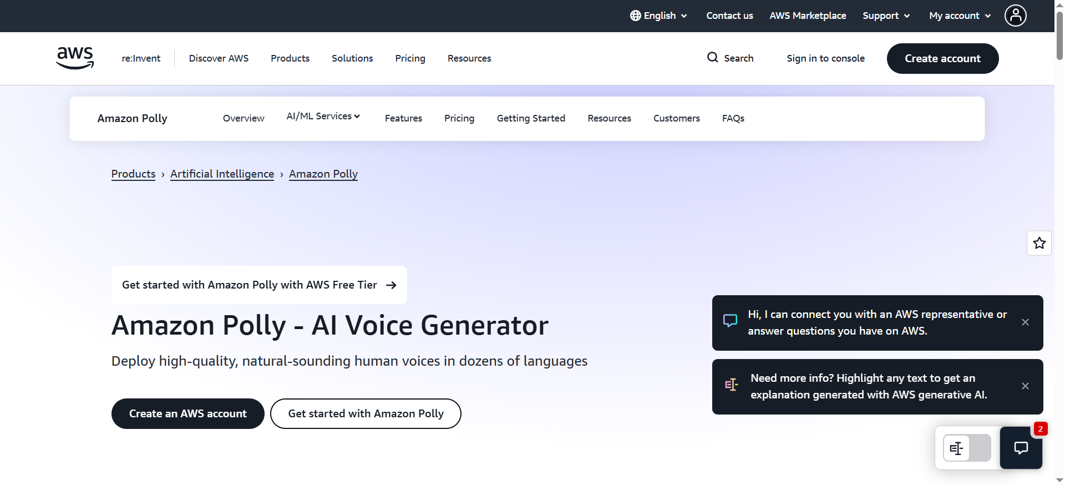The height and width of the screenshot is (485, 1065).
Task: Click the AWS logo
Action: click(75, 58)
